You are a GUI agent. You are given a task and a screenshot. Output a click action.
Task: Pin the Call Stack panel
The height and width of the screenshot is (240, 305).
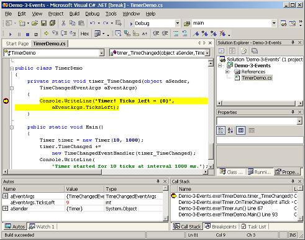tap(293, 182)
